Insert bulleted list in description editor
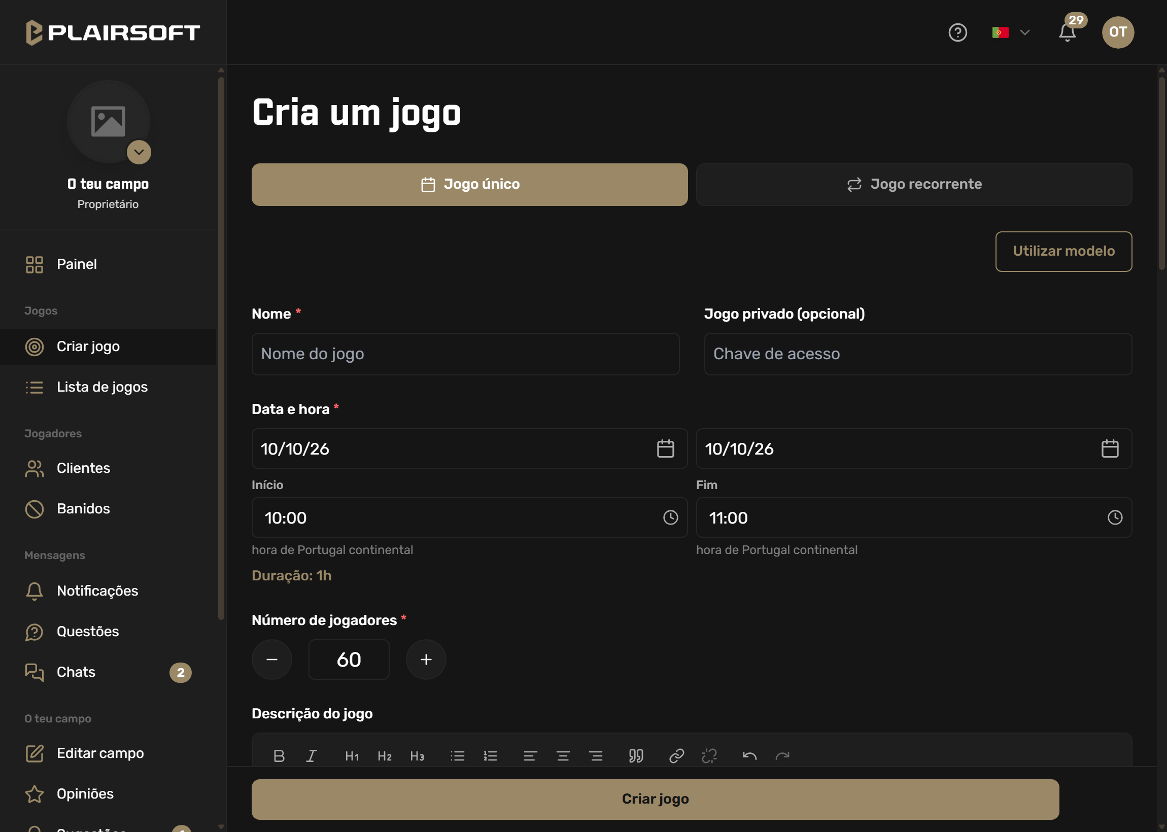Image resolution: width=1167 pixels, height=832 pixels. (458, 756)
